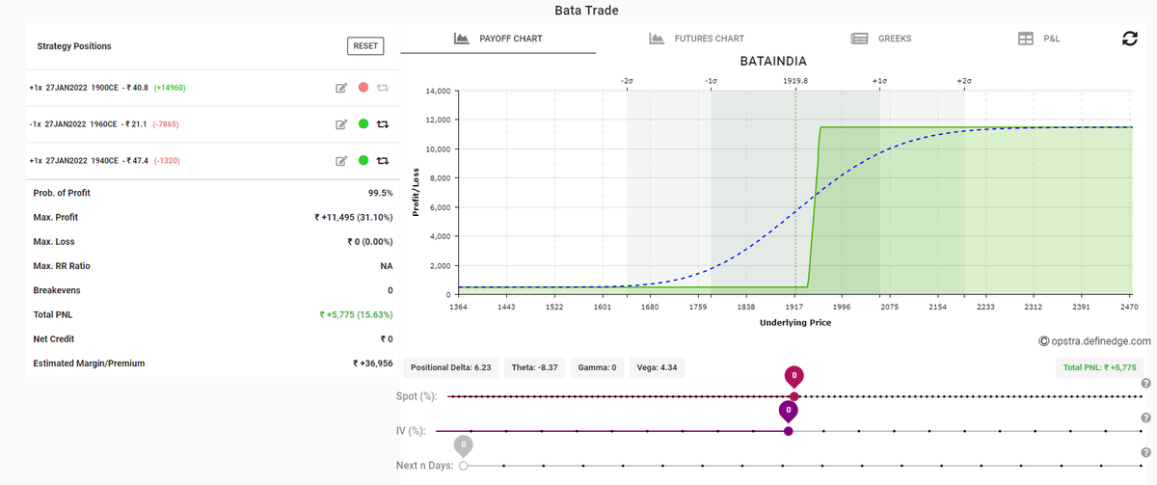Click the Strategy Positions heading

(x=74, y=46)
